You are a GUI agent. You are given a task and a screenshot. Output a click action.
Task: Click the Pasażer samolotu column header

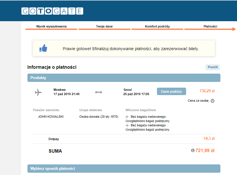(46, 110)
